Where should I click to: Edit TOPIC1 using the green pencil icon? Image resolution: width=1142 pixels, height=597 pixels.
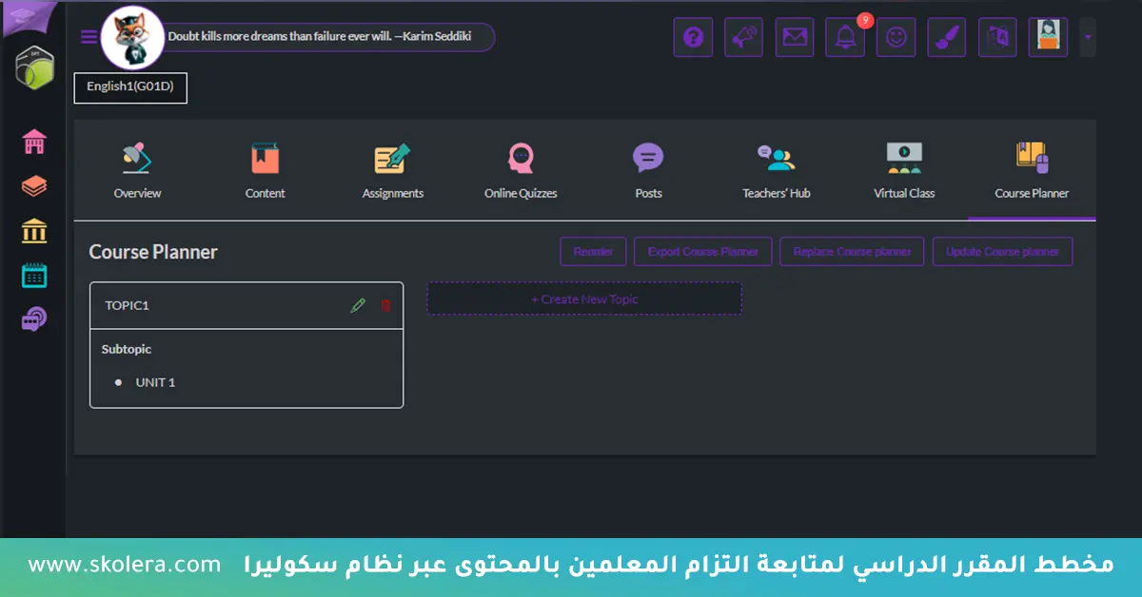(x=359, y=304)
